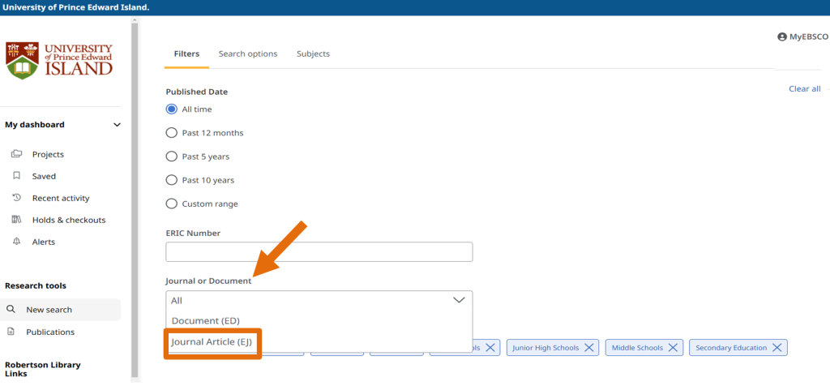Click the Projects folder icon
This screenshot has width=830, height=386.
[x=16, y=154]
